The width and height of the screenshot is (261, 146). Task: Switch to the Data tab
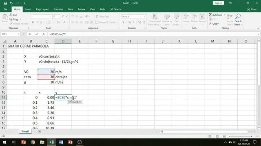point(71,9)
